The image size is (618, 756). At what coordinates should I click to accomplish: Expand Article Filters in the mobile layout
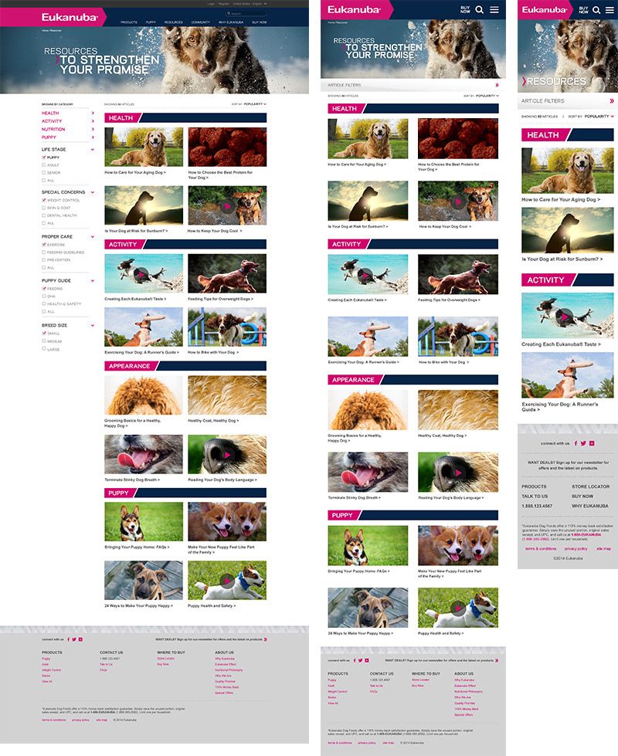pyautogui.click(x=567, y=100)
